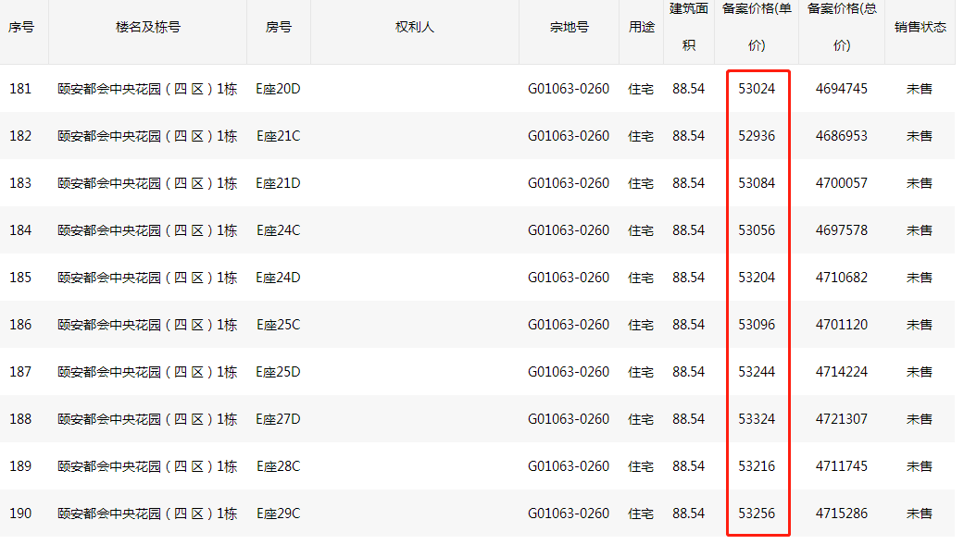Select 未售 status in row 190

[920, 514]
